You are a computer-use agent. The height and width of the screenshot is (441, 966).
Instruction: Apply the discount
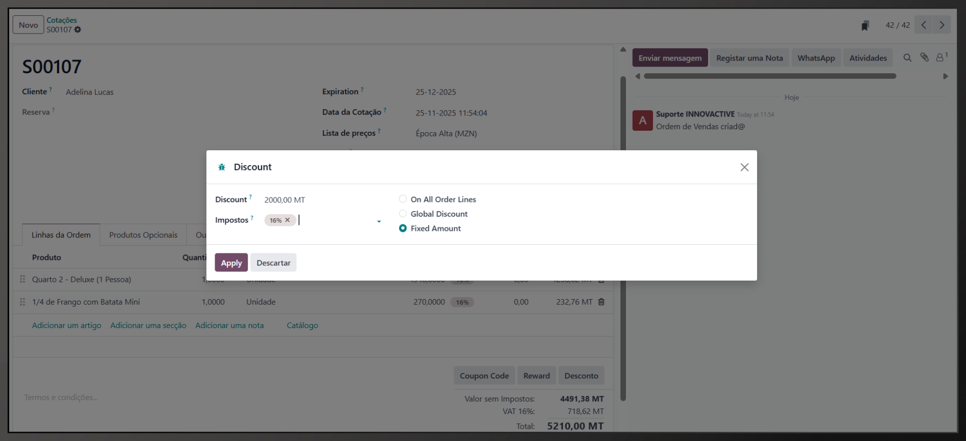(x=231, y=262)
